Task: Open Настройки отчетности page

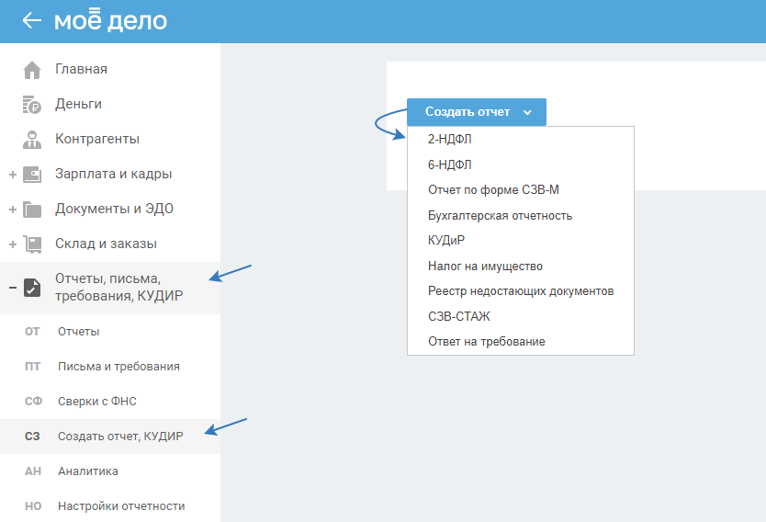Action: [120, 506]
